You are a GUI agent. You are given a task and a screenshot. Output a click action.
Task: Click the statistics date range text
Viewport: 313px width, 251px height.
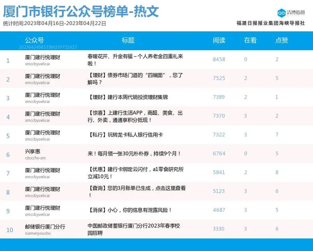coord(55,23)
